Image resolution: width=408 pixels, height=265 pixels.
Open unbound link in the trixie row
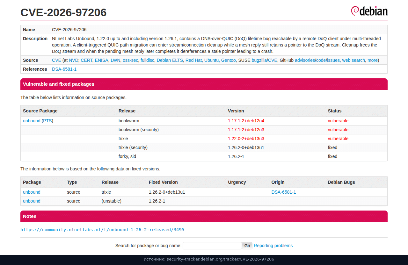point(32,192)
